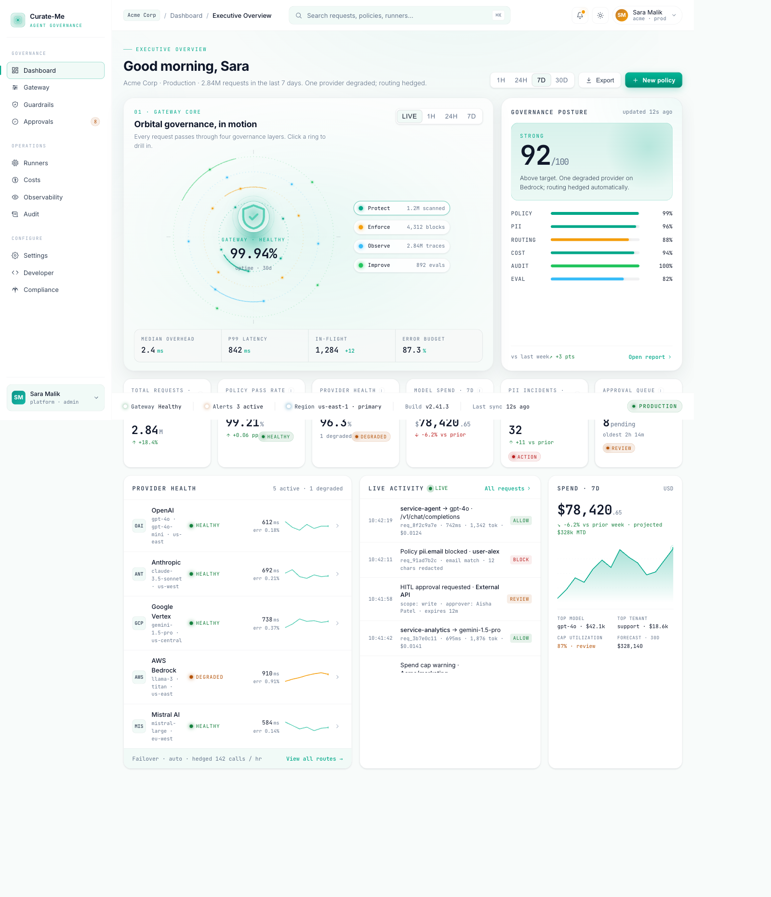Click the New policy button
This screenshot has height=897, width=771.
653,80
